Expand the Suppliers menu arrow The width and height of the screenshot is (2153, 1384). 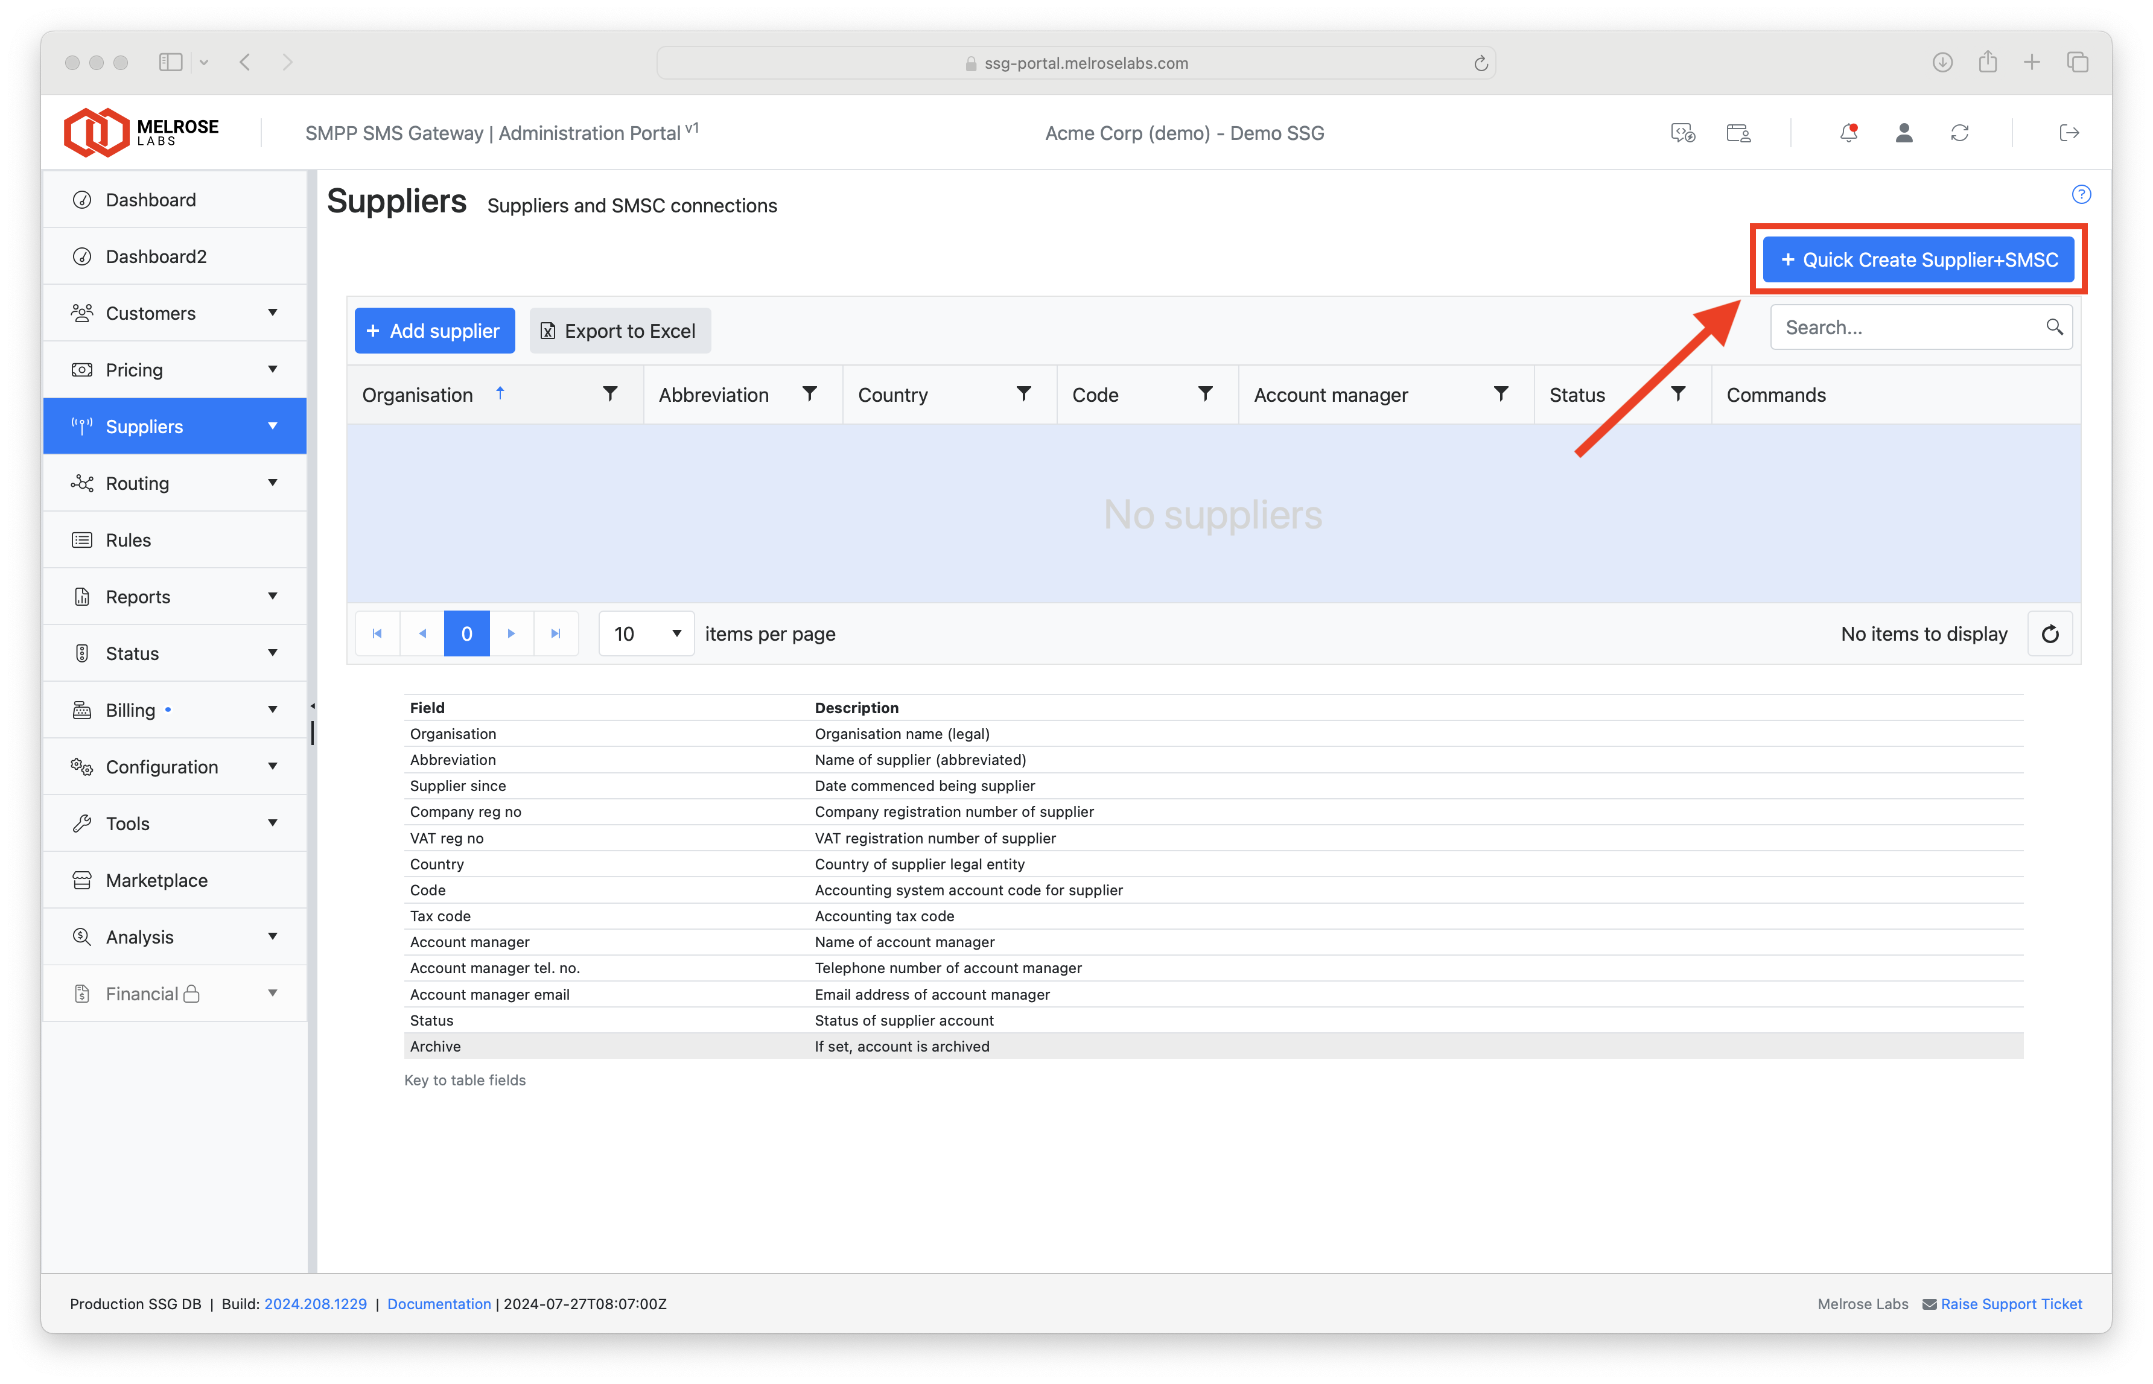point(272,426)
